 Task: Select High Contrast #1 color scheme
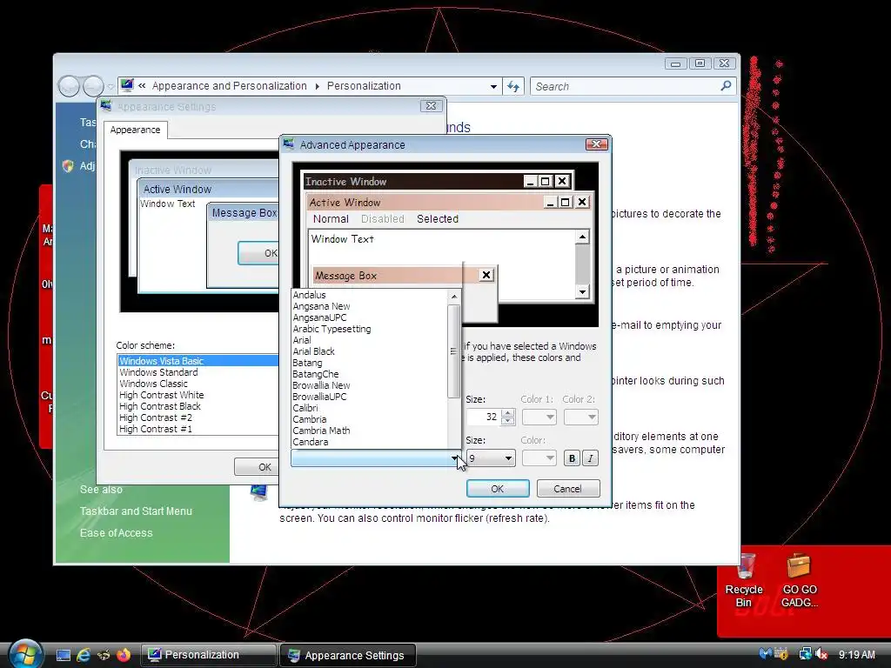198,429
